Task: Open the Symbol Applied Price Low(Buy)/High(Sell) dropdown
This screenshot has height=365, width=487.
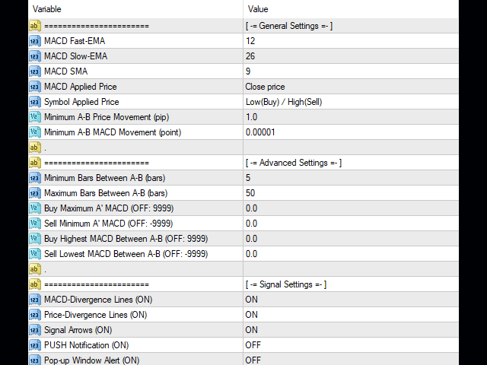Action: [351, 102]
